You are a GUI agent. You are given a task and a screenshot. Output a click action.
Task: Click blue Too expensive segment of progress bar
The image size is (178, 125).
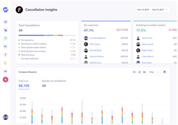[31, 35]
